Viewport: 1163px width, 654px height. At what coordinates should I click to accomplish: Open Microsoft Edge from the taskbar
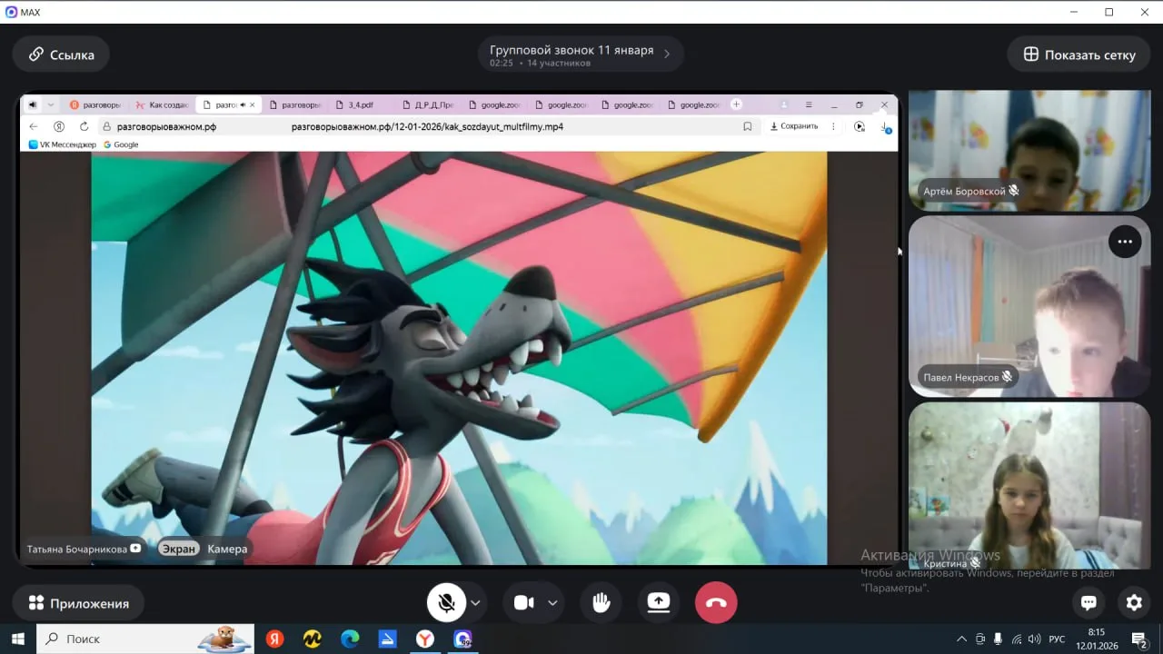coord(350,639)
